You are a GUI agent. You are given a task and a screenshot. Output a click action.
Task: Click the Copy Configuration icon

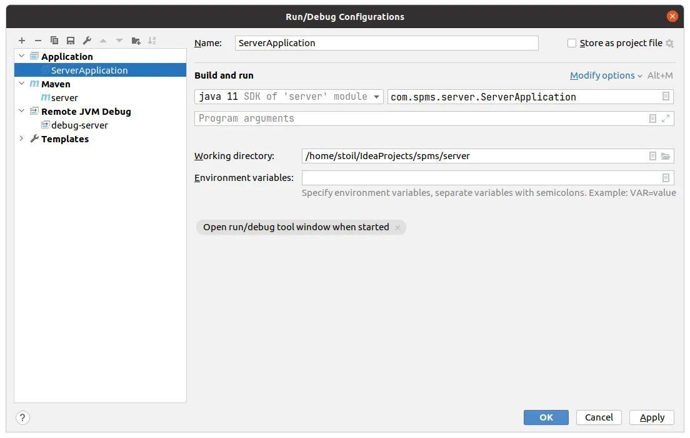(x=54, y=41)
